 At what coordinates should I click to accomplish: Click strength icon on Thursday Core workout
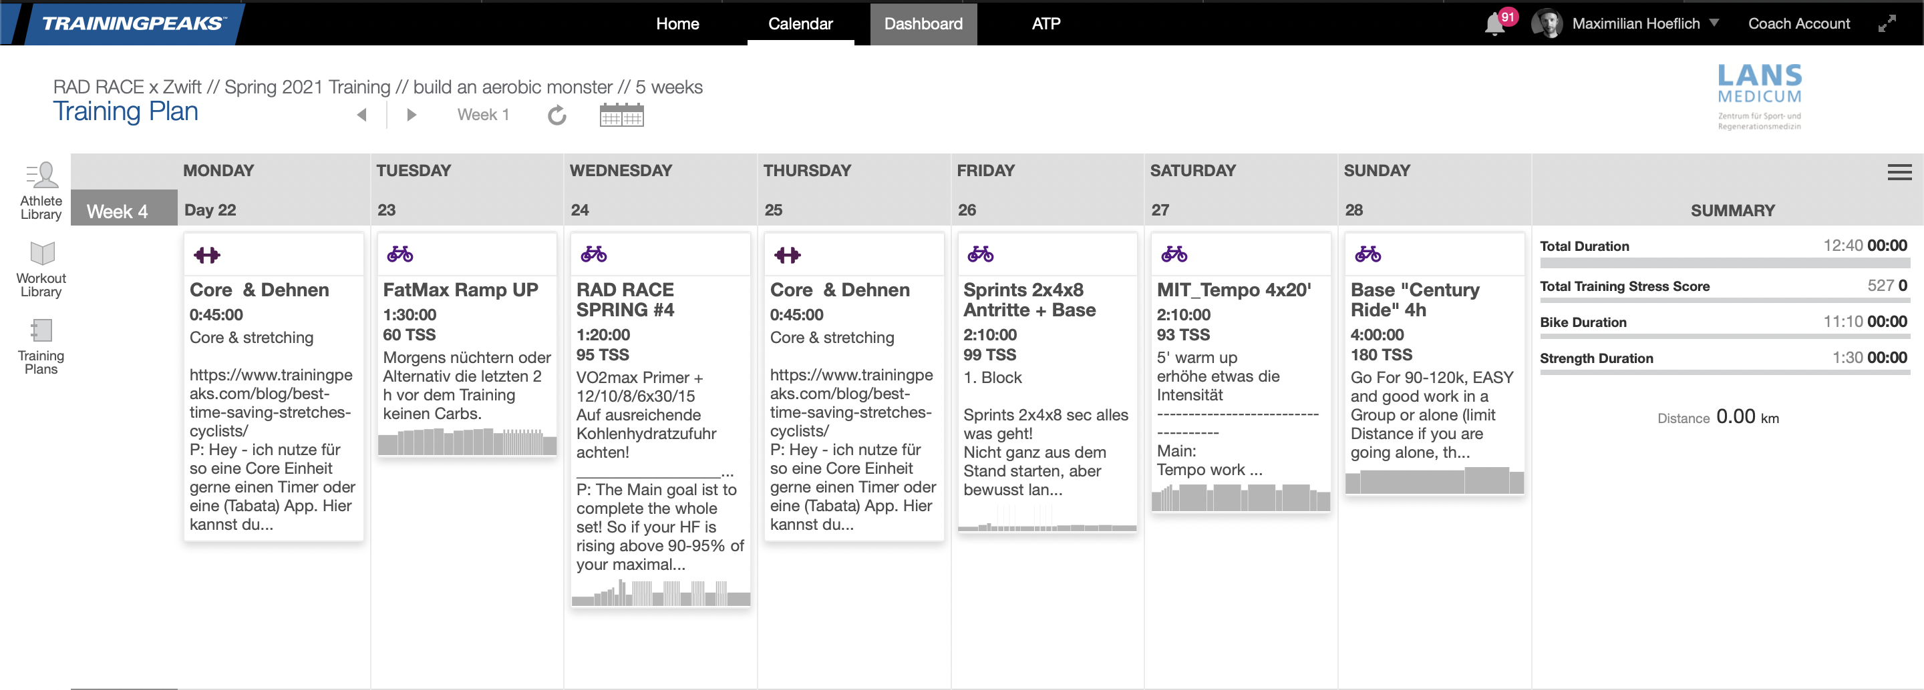(x=787, y=255)
